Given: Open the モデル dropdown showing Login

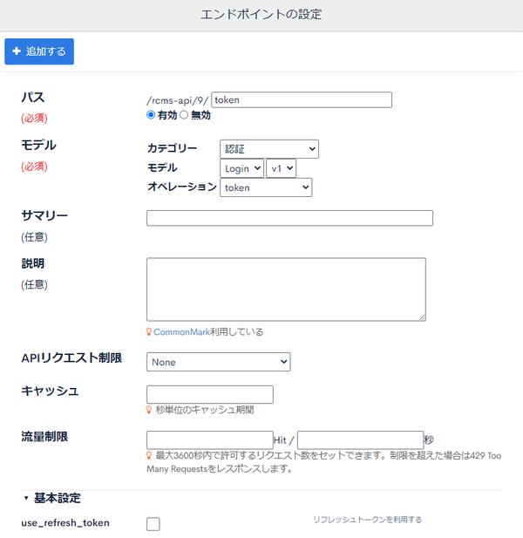Looking at the screenshot, I should [241, 168].
